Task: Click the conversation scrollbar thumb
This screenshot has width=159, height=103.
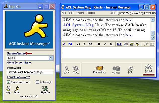Action: 153,33
